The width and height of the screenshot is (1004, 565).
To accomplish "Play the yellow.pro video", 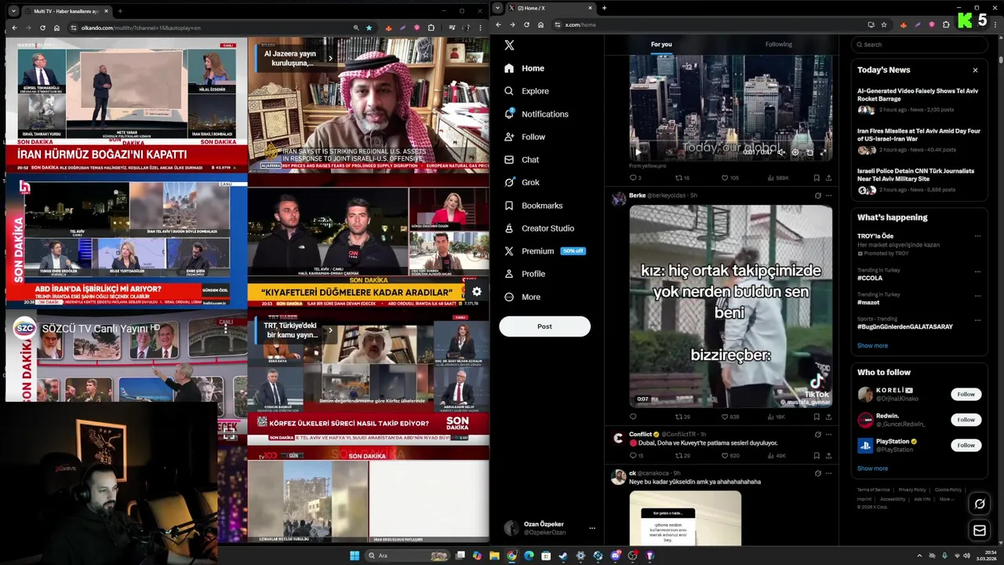I will pyautogui.click(x=637, y=152).
